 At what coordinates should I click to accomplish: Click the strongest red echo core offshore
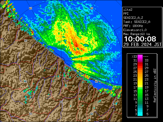click(x=77, y=45)
